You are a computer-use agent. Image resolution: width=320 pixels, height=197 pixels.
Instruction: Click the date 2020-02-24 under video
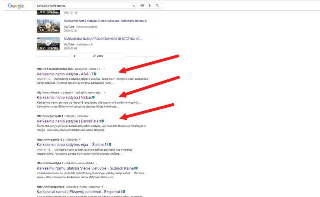tap(70, 31)
